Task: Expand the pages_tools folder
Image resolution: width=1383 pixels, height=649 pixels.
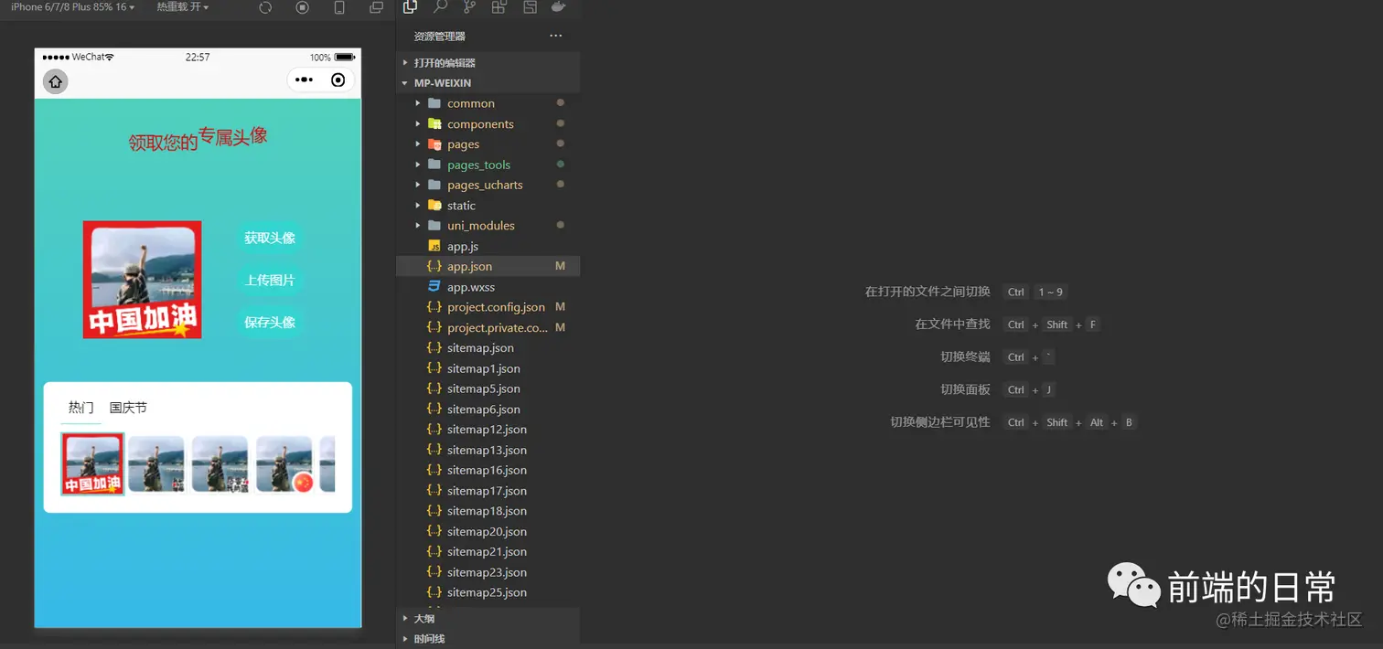Action: pyautogui.click(x=488, y=165)
